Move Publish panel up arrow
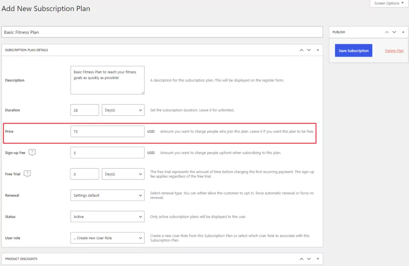This screenshot has height=266, width=409. pos(387,32)
